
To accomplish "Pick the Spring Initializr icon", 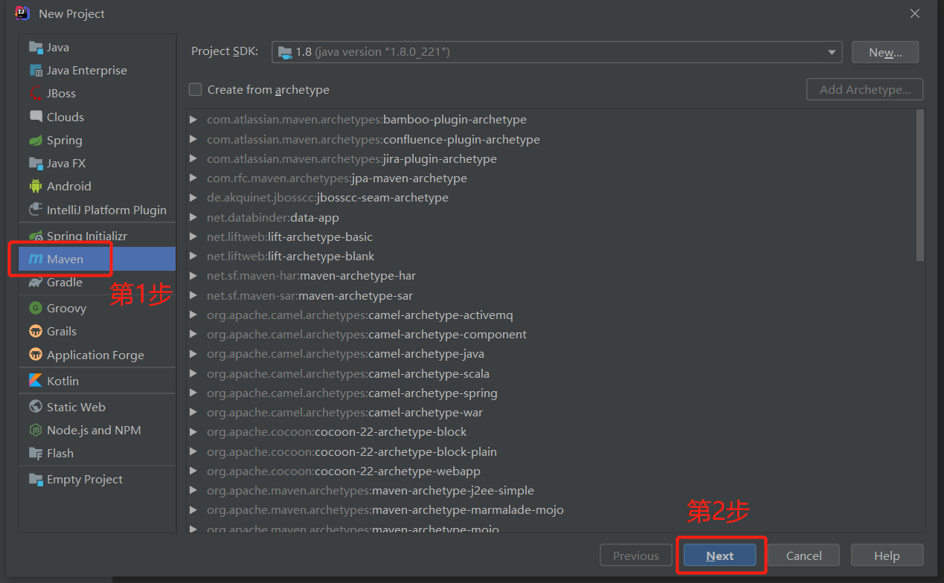I will tap(36, 236).
